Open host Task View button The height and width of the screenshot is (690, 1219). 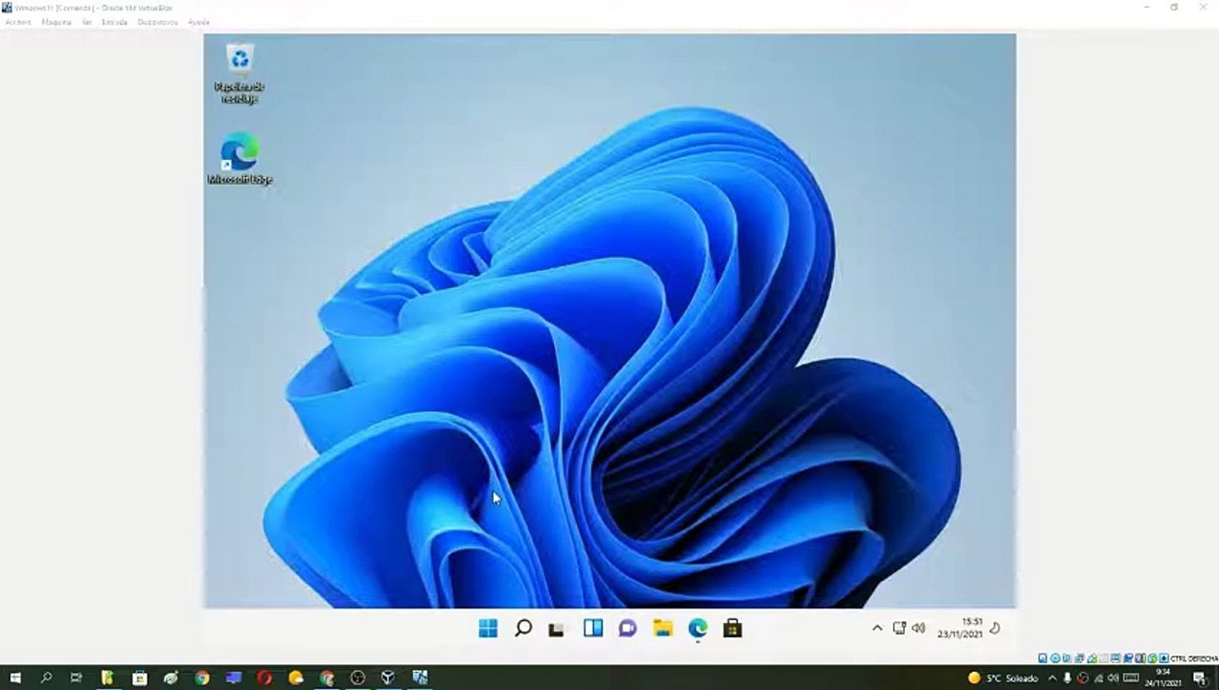77,678
